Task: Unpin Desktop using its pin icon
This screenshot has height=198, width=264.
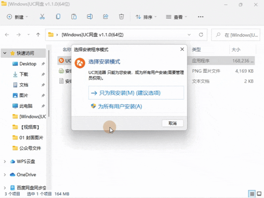Action: [x=43, y=64]
